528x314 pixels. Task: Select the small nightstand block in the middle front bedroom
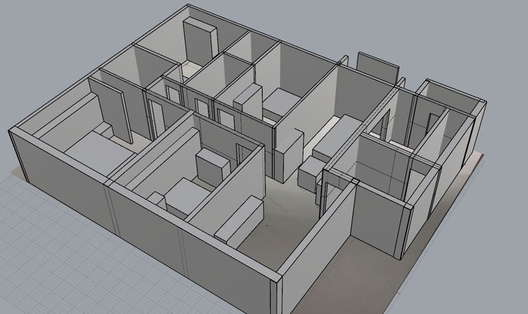coord(157,201)
